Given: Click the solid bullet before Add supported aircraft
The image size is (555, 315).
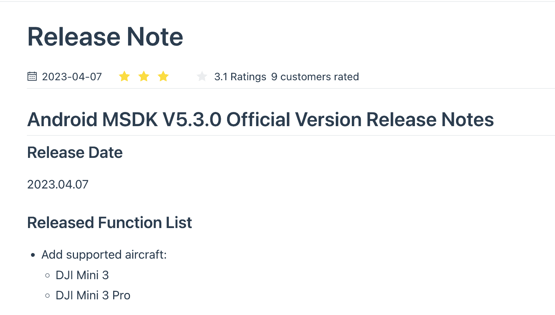Looking at the screenshot, I should pos(33,255).
